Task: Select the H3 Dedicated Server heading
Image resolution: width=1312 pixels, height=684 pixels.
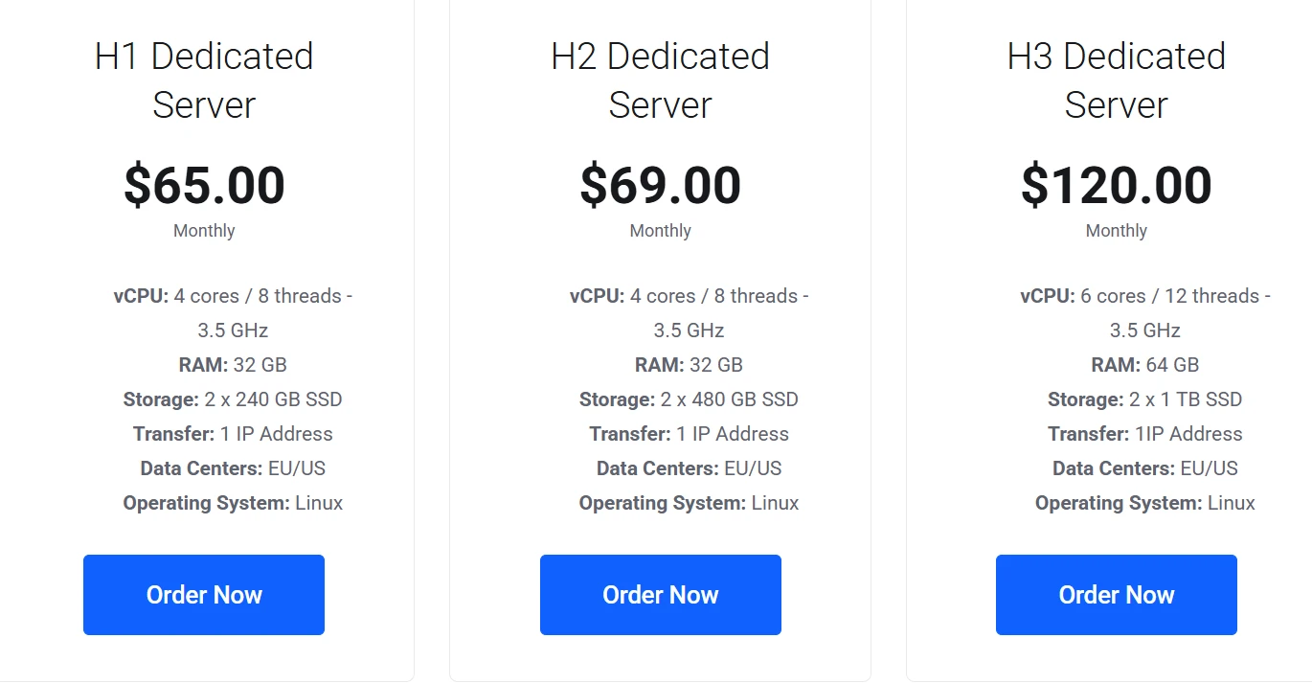Action: (1117, 80)
